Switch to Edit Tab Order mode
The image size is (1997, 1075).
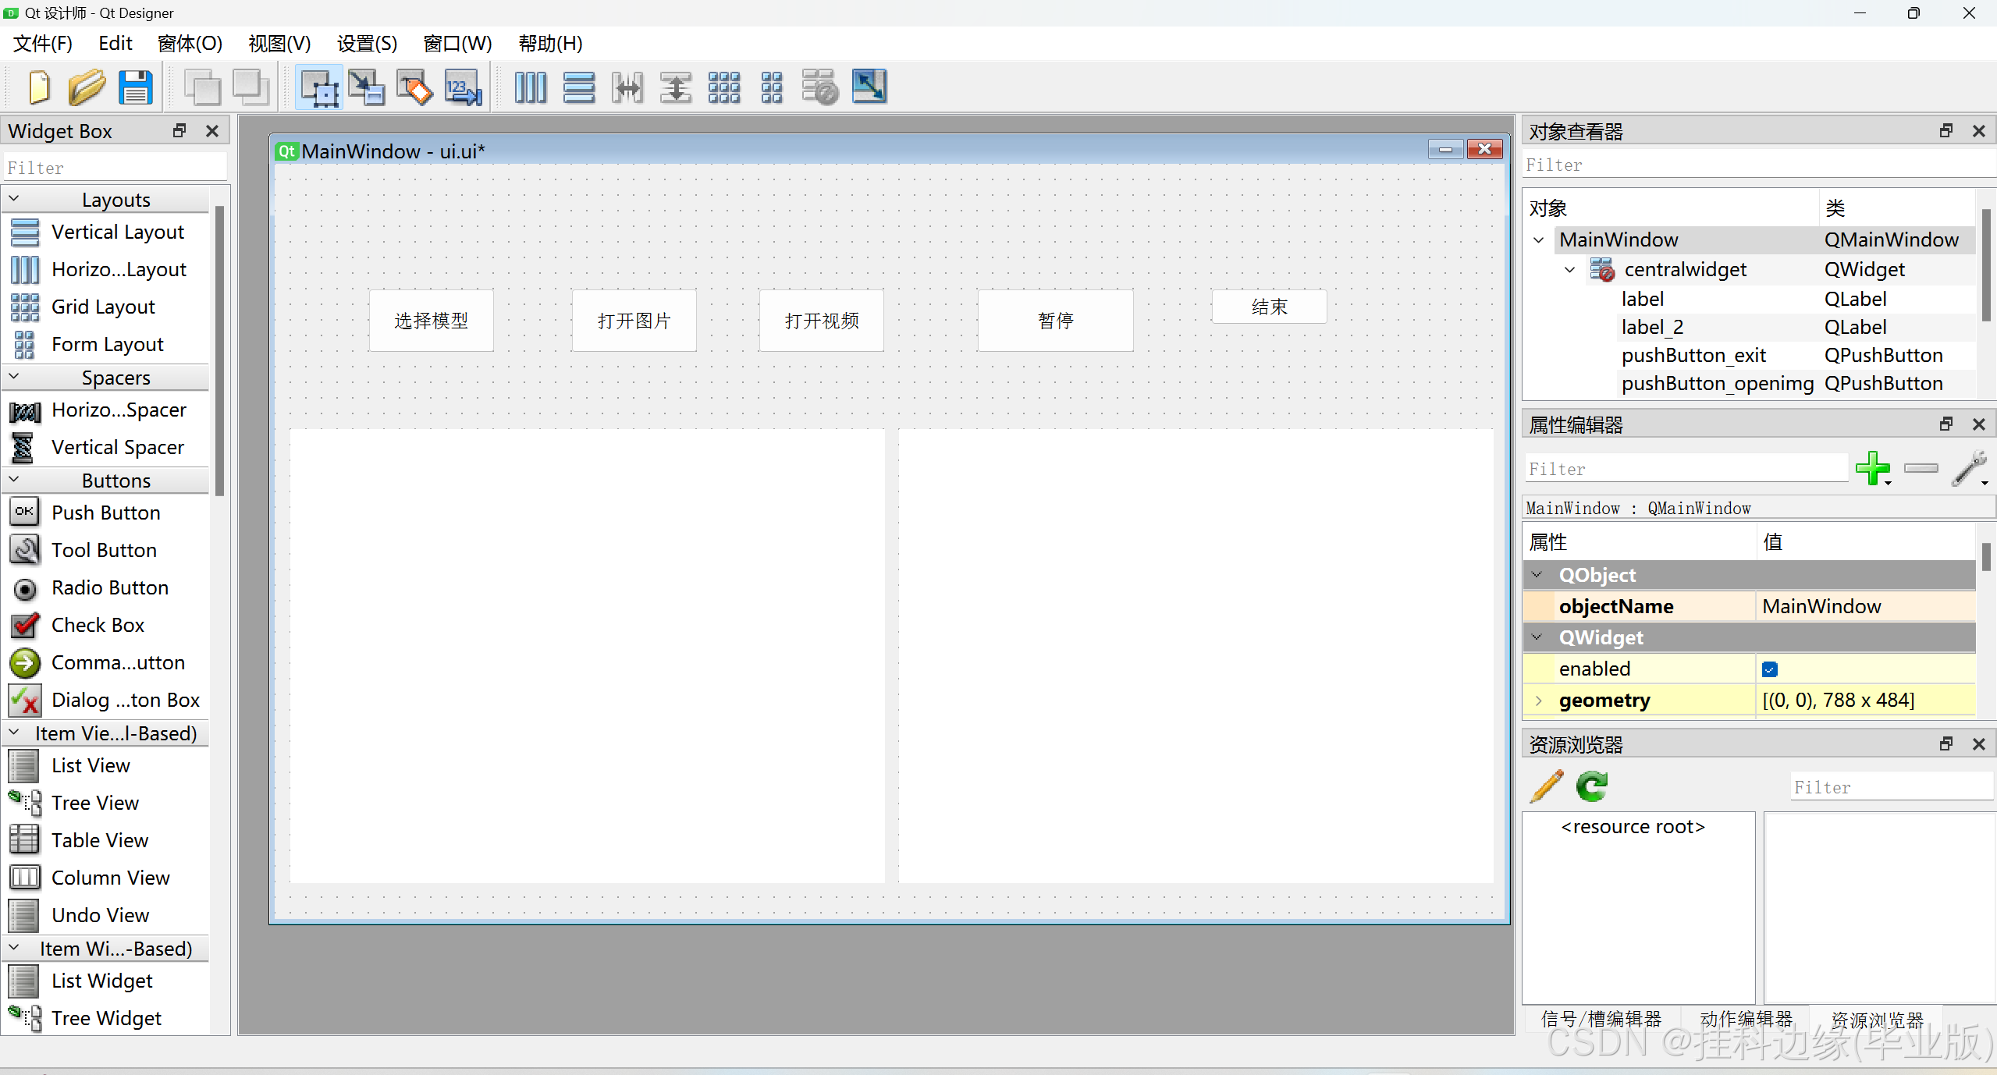[463, 87]
